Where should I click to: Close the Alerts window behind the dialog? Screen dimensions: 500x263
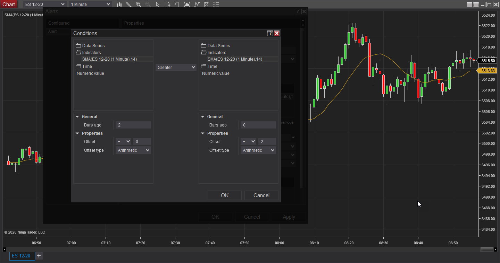(304, 11)
